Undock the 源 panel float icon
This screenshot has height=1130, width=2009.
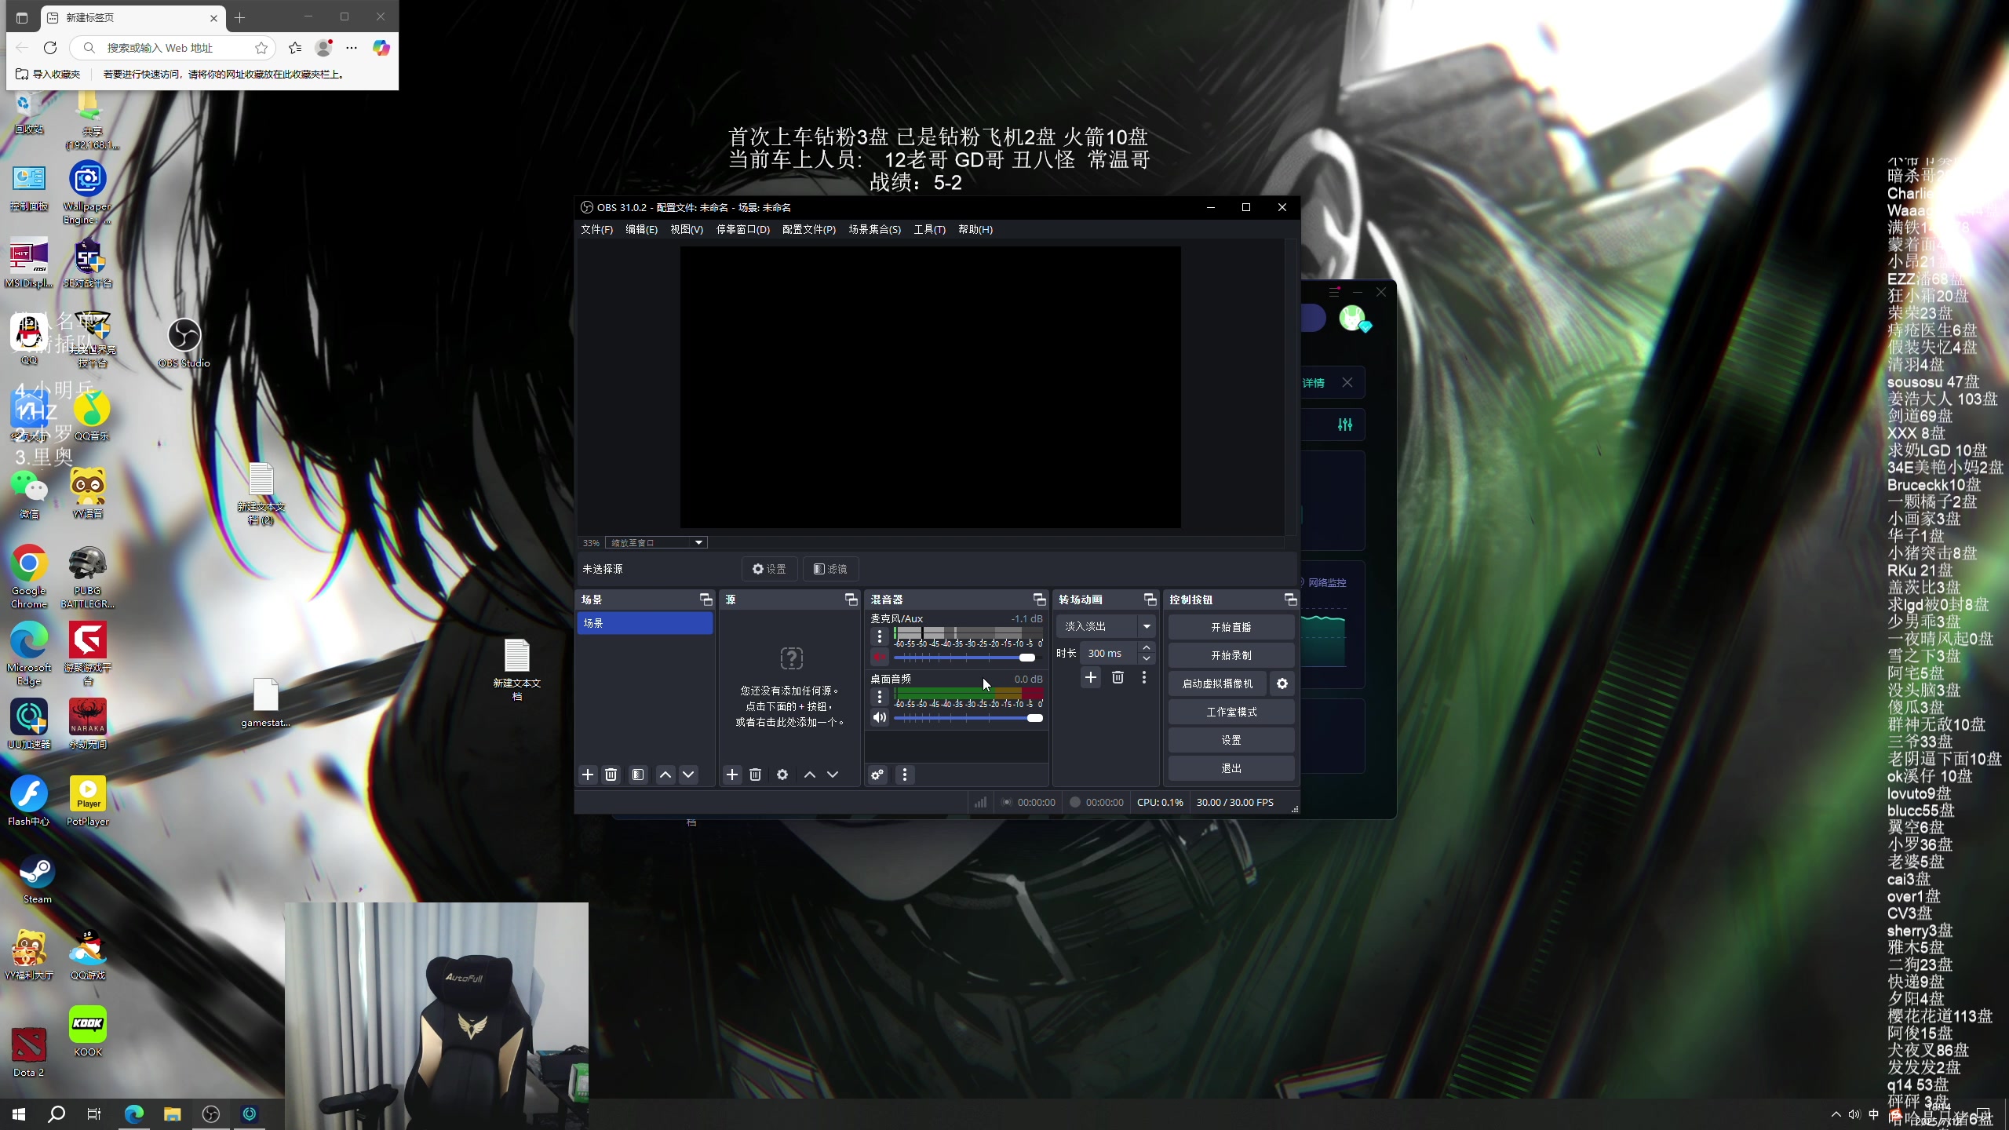pyautogui.click(x=851, y=600)
